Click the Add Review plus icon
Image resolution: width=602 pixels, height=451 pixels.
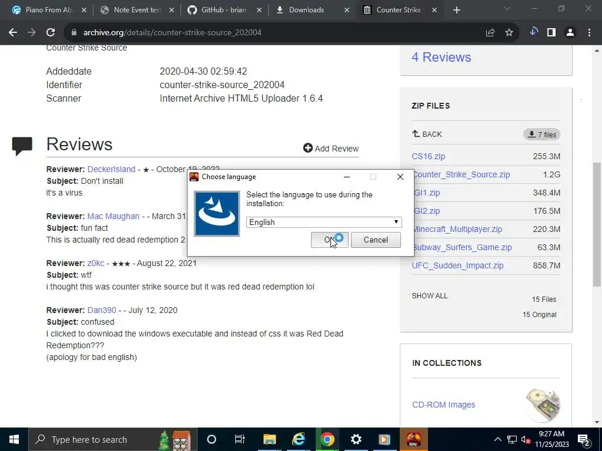[x=307, y=148]
